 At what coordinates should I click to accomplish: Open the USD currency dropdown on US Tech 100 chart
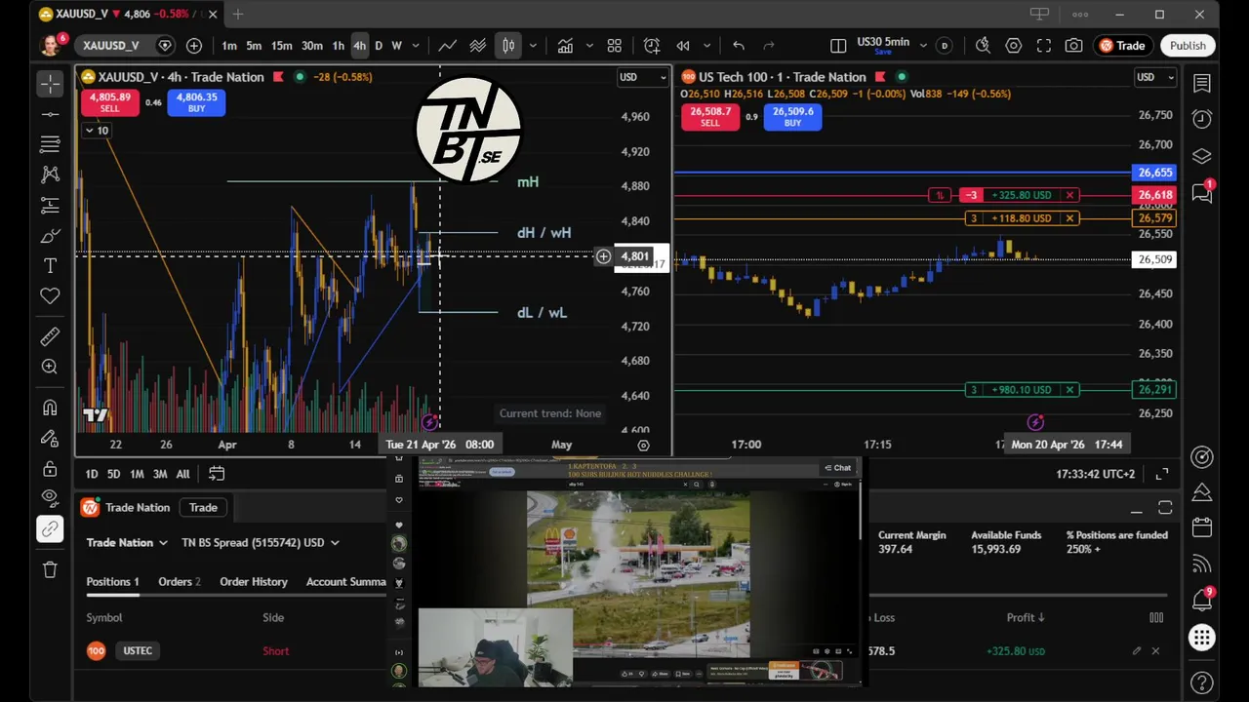(1155, 77)
